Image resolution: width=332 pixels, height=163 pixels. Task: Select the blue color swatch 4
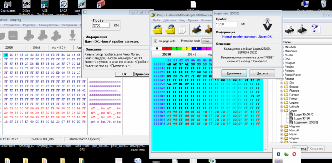point(197,48)
